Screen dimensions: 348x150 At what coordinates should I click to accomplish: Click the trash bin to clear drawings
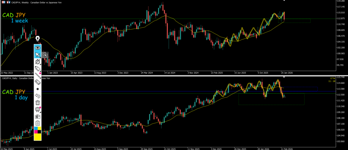click(x=38, y=102)
